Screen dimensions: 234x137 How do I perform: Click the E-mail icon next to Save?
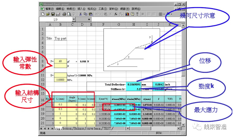58,14
